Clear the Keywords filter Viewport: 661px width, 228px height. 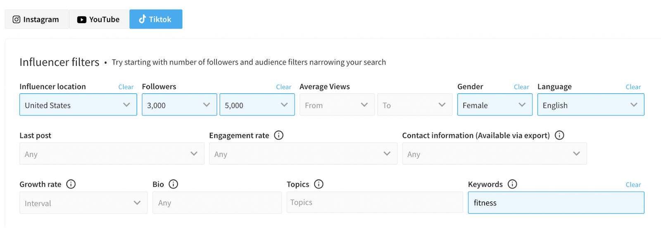pyautogui.click(x=633, y=185)
